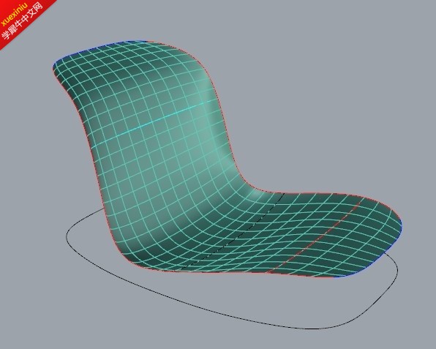Select the seat portion of the chair surface

tap(292, 233)
